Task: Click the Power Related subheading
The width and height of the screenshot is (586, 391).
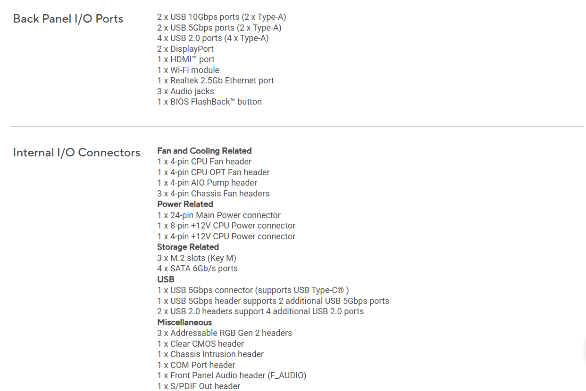Action: [185, 204]
